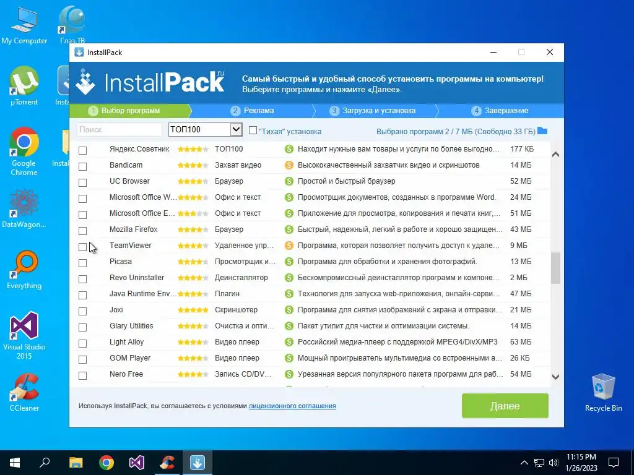Open File Explorer from the taskbar
634x475 pixels.
click(76, 463)
